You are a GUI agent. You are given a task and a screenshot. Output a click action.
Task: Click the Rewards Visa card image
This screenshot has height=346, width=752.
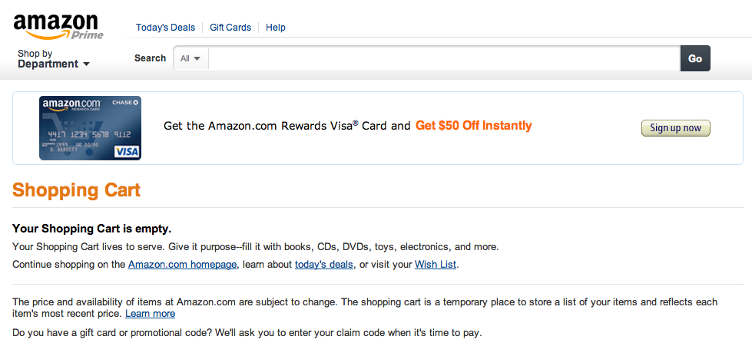(90, 127)
